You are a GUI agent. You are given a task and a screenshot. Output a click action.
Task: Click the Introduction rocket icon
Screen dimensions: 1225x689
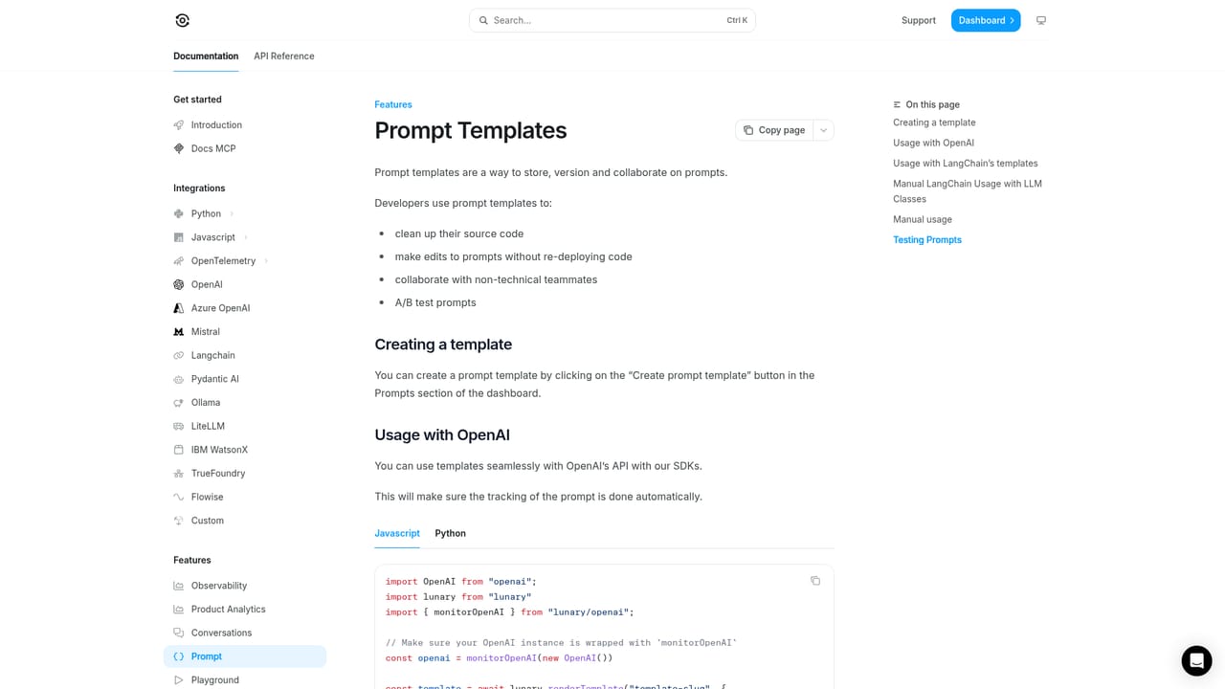[179, 125]
